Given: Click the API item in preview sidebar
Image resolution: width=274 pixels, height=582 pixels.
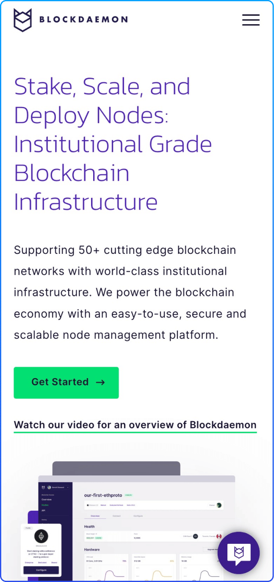Looking at the screenshot, I should (x=43, y=510).
